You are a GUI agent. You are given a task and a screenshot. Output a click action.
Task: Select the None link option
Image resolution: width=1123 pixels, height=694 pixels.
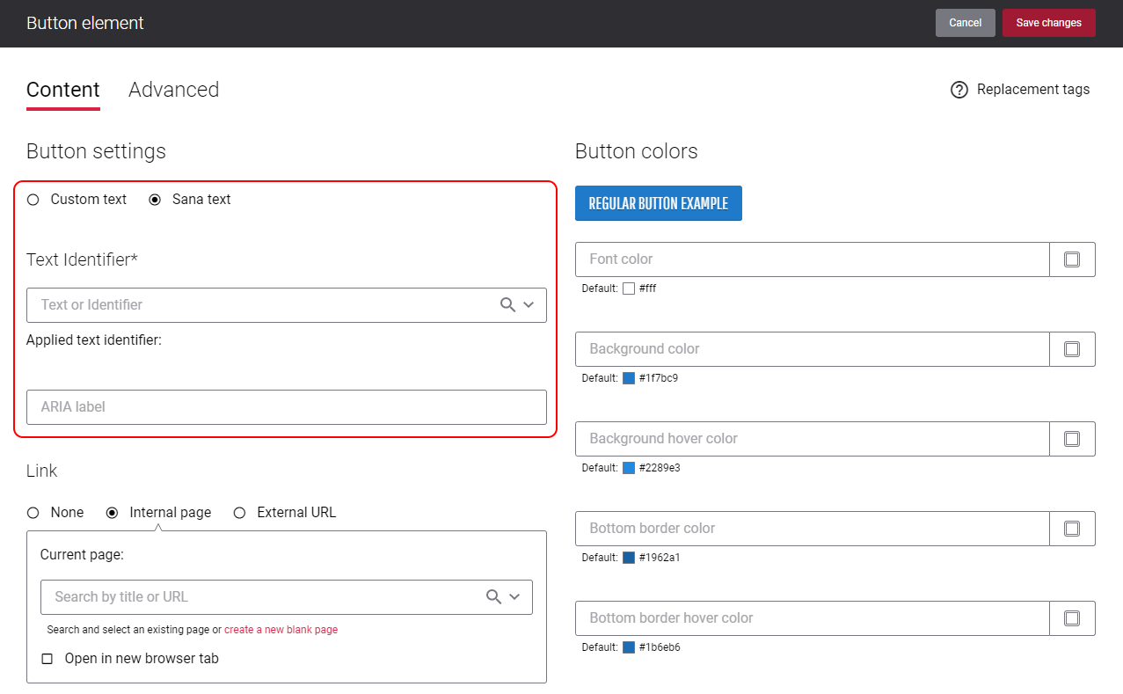point(33,513)
